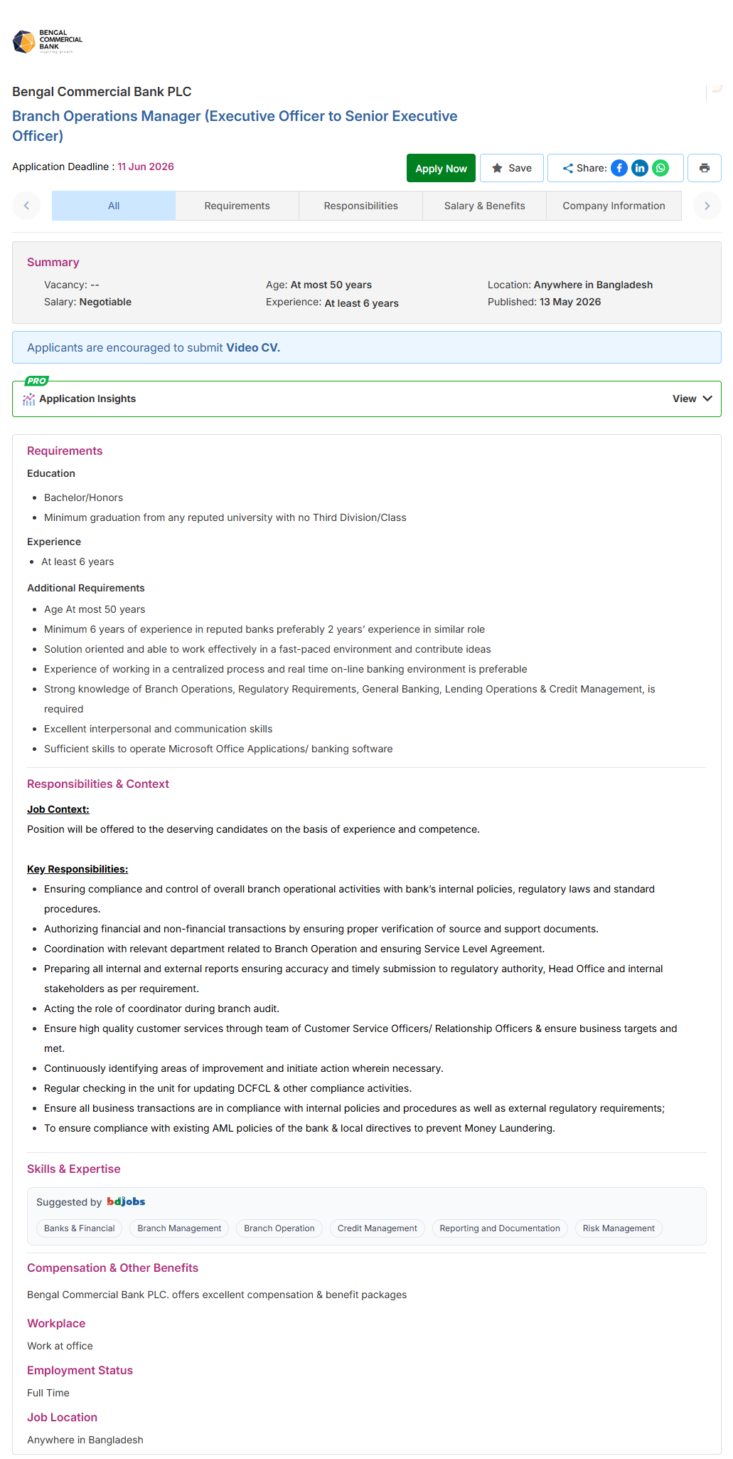The image size is (733, 1459).
Task: Click the share icon beside Share label
Action: click(568, 168)
